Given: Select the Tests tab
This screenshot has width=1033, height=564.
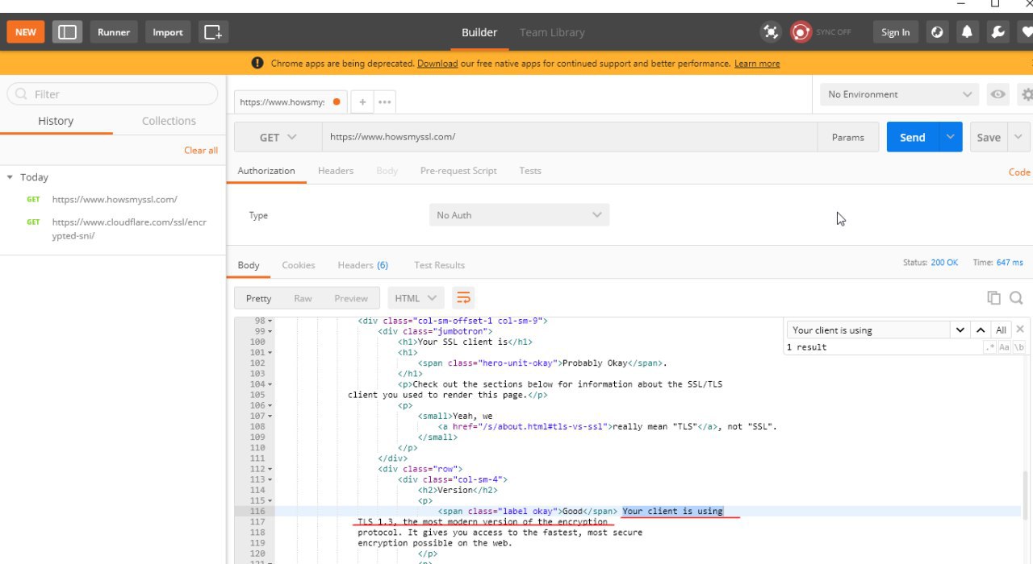Looking at the screenshot, I should coord(530,171).
